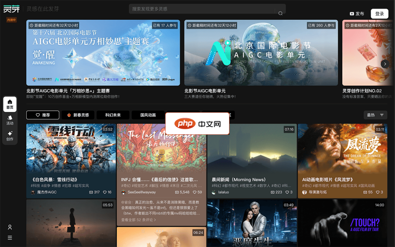Expand 查看全部 52 条评论
The width and height of the screenshot is (395, 247).
pos(138,220)
